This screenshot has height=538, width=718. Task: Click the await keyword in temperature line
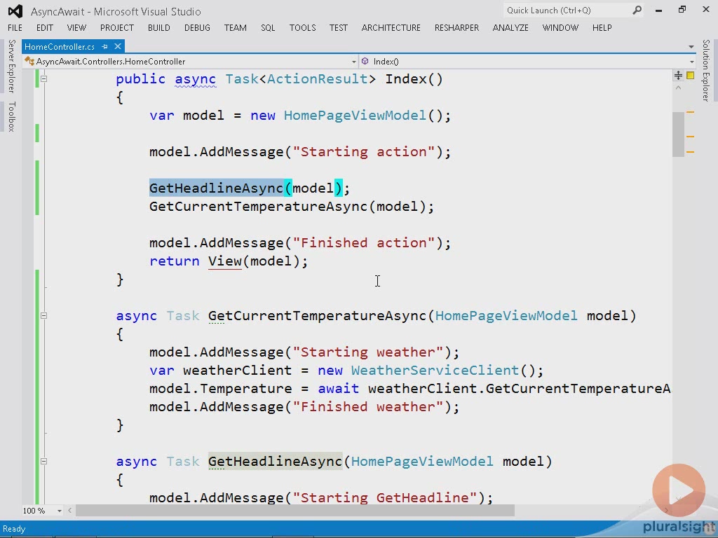(339, 388)
